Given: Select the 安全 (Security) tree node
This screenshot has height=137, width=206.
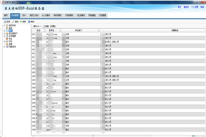Looking at the screenshot, I should click(10, 39).
